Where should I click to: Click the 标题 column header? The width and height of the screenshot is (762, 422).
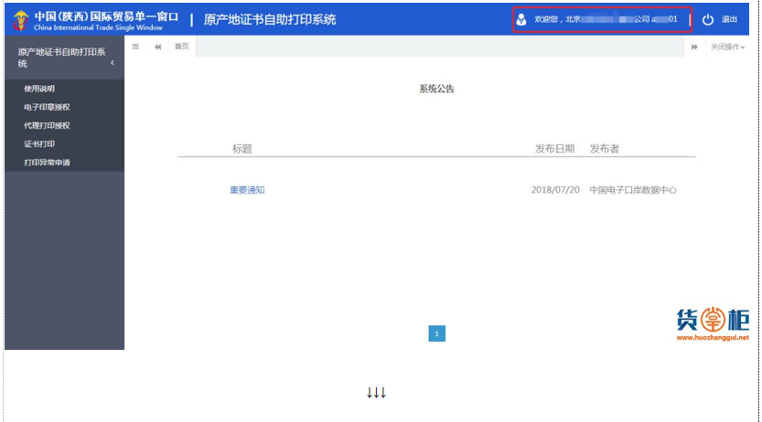pos(242,149)
